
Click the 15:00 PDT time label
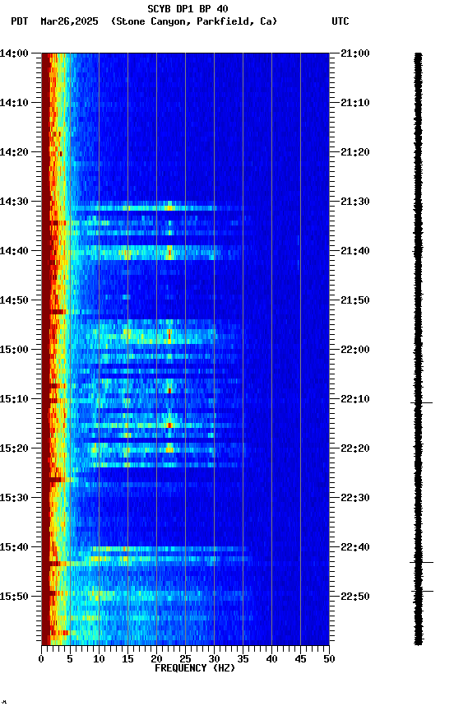[14, 350]
